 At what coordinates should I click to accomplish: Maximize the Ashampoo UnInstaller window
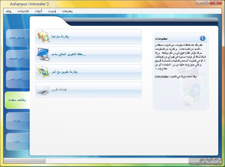tap(206, 3)
